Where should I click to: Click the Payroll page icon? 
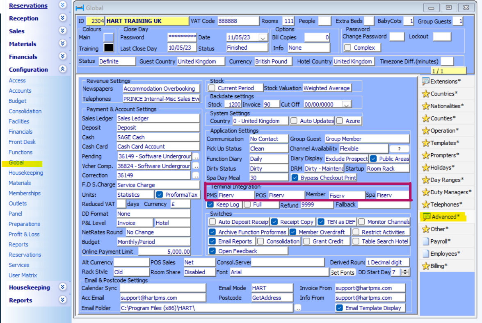426,241
